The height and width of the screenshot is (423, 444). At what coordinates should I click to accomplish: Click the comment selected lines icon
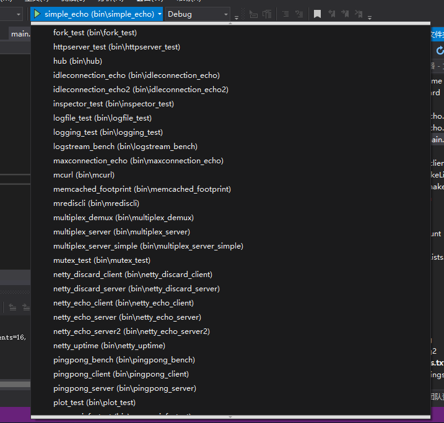point(285,14)
